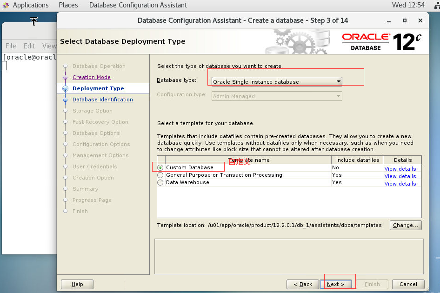This screenshot has height=293, width=440.
Task: Click the Details column header
Action: (x=403, y=160)
